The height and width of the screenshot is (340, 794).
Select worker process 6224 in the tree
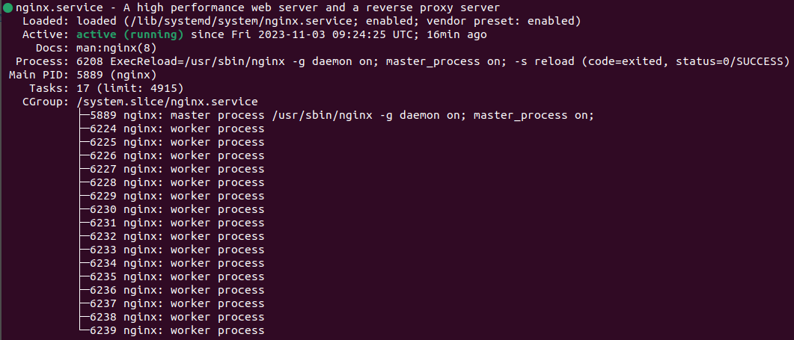177,129
